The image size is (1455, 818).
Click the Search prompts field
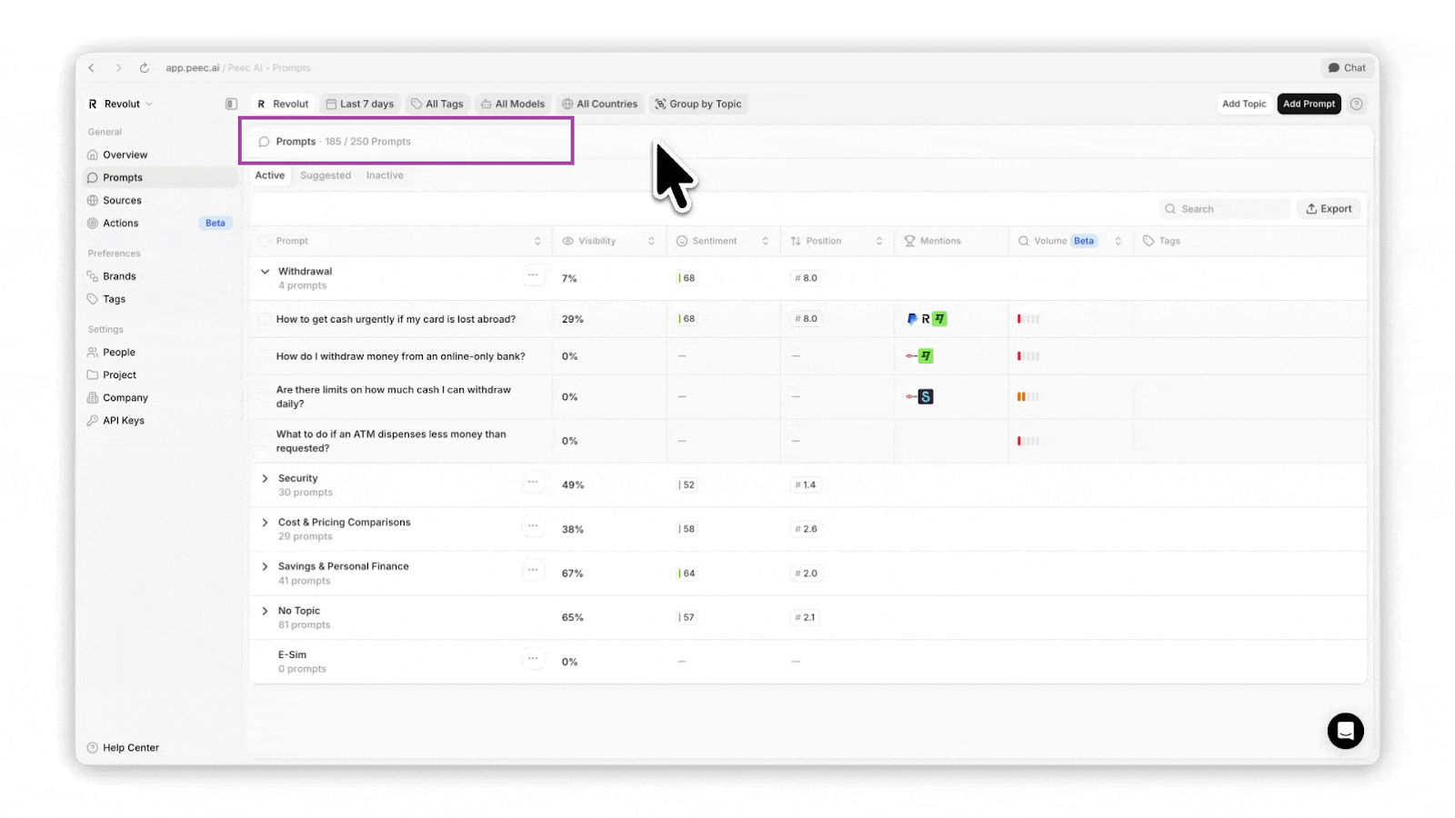pos(1224,209)
